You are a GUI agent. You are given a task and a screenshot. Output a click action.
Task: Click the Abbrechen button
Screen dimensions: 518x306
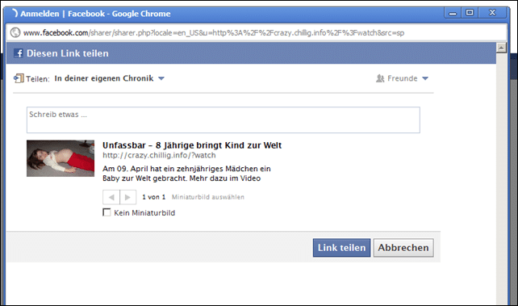[x=403, y=248]
